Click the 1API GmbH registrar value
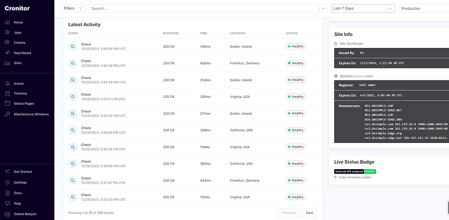 pyautogui.click(x=367, y=85)
